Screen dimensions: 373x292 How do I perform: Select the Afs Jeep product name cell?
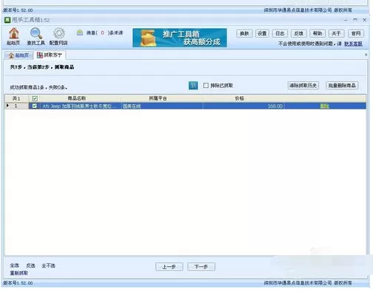pos(81,106)
